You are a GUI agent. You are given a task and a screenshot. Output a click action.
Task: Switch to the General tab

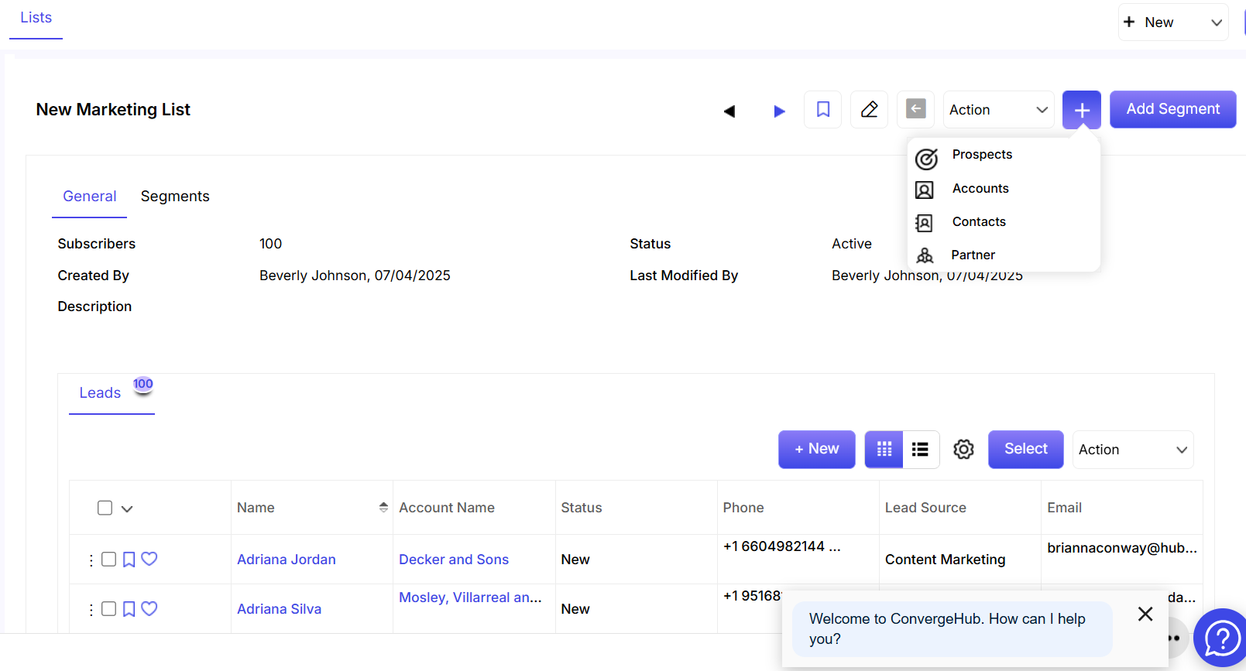click(x=90, y=197)
